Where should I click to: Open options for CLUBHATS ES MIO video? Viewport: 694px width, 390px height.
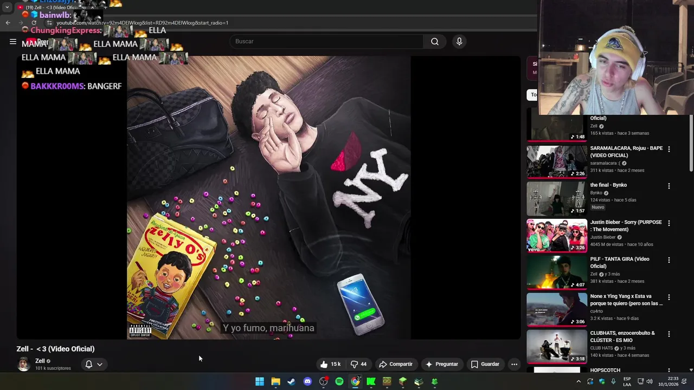(x=669, y=334)
